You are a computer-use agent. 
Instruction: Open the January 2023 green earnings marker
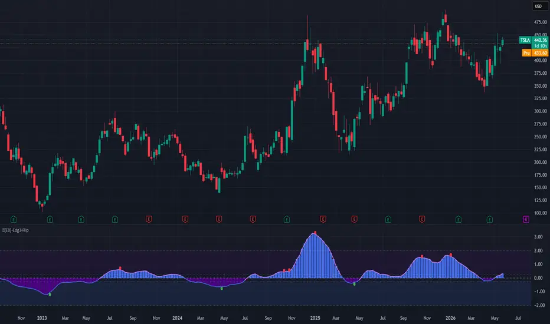tap(50, 220)
